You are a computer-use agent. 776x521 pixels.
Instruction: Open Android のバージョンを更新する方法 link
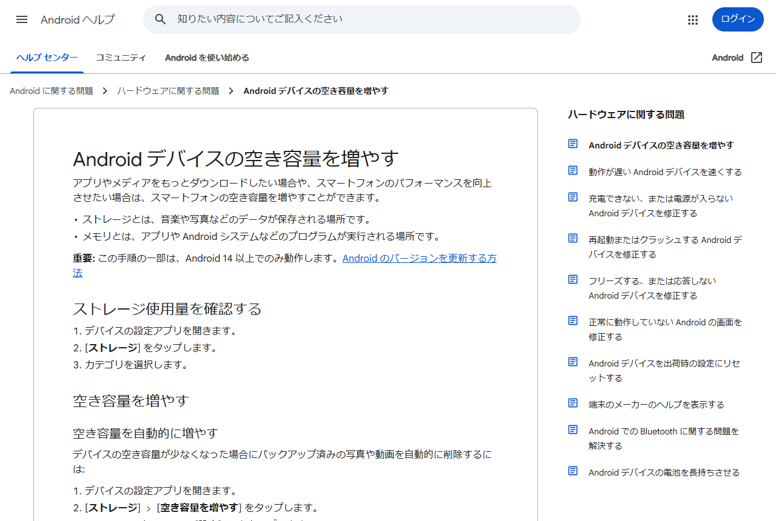pyautogui.click(x=420, y=258)
